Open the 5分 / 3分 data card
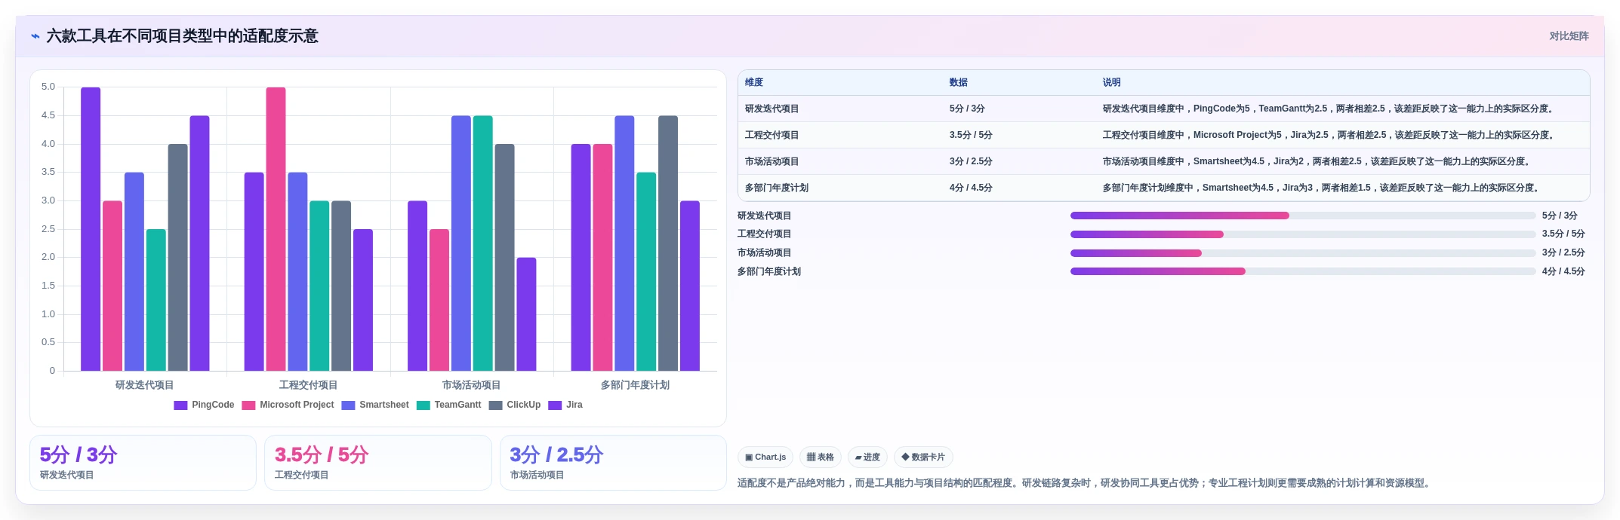1620x520 pixels. [143, 463]
